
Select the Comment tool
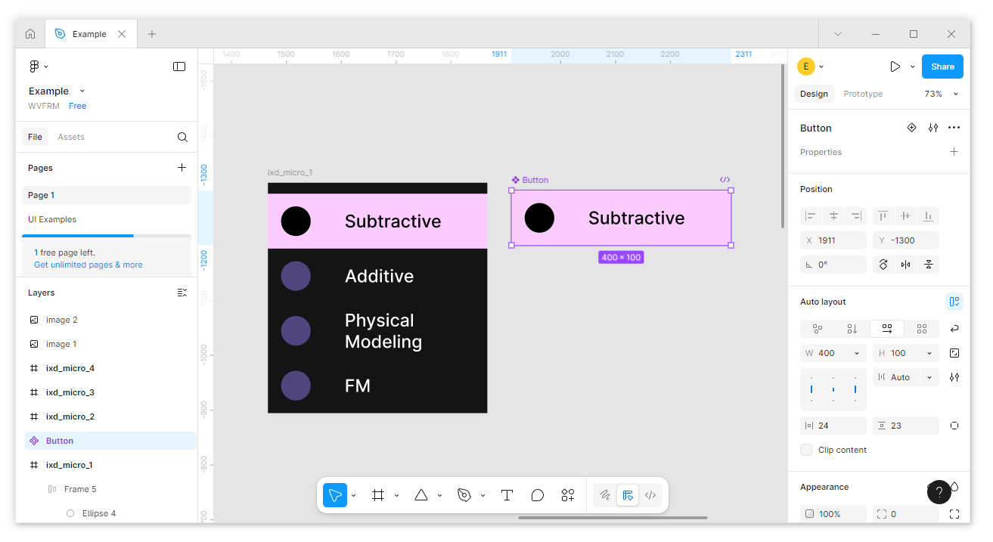537,495
